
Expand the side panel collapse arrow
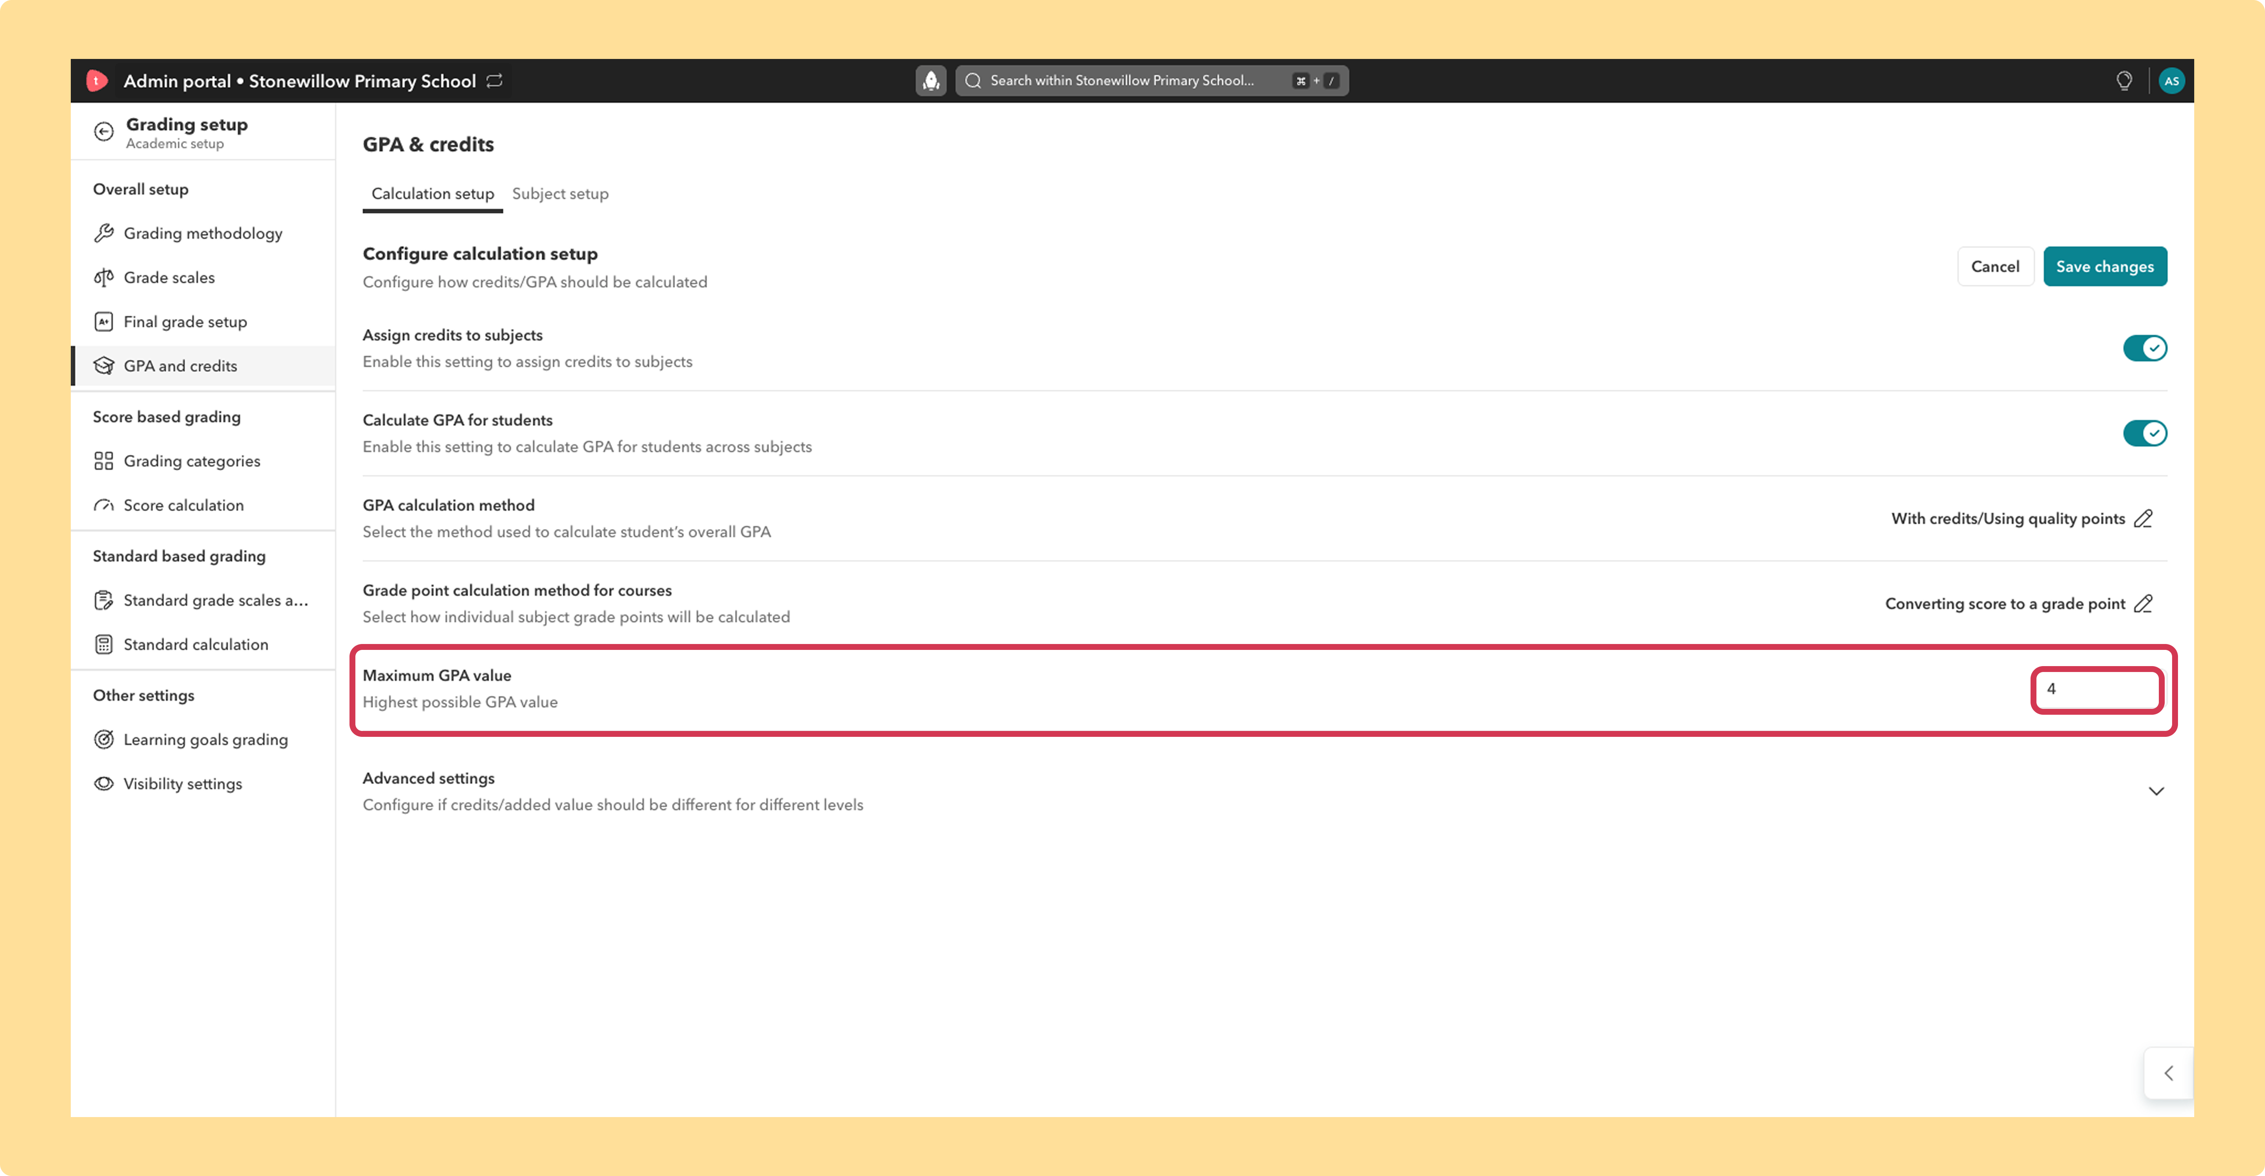point(2168,1073)
